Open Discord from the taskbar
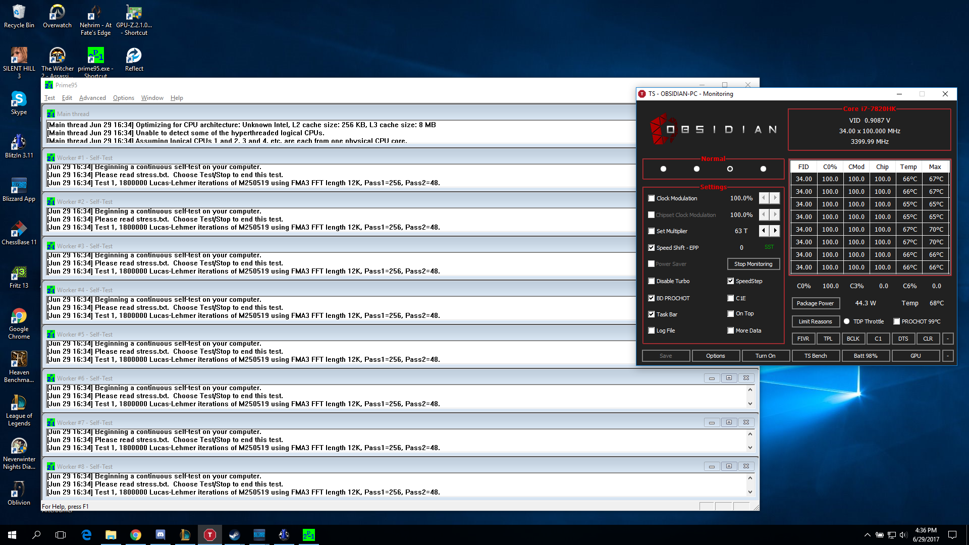969x545 pixels. (x=160, y=535)
